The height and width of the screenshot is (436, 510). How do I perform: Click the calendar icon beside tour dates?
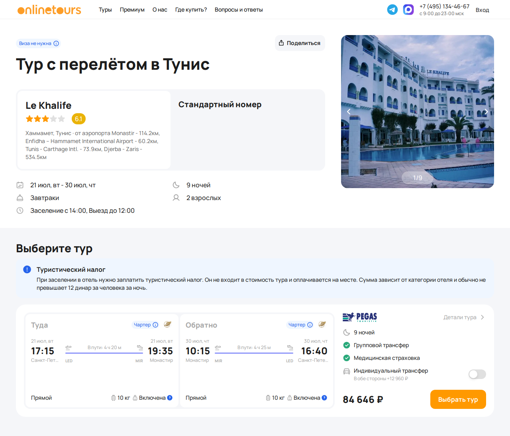click(x=20, y=185)
